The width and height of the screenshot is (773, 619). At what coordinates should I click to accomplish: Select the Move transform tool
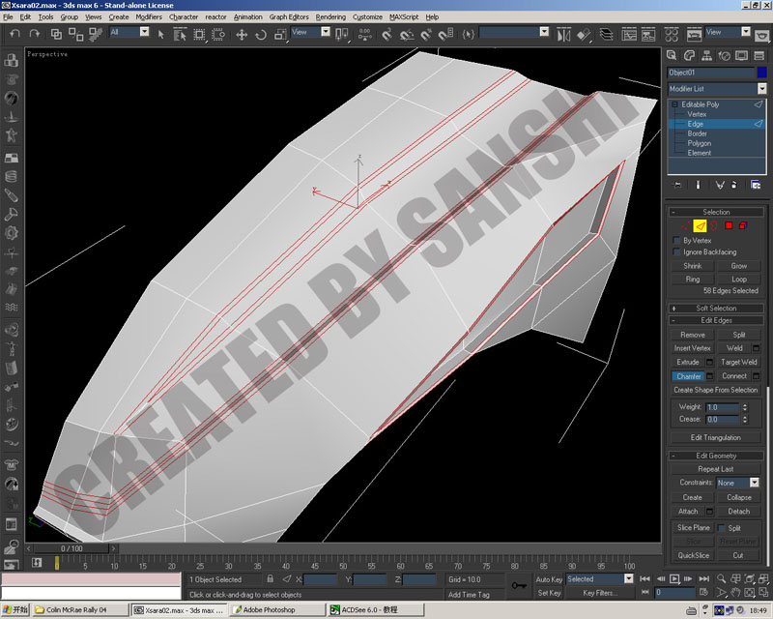241,35
